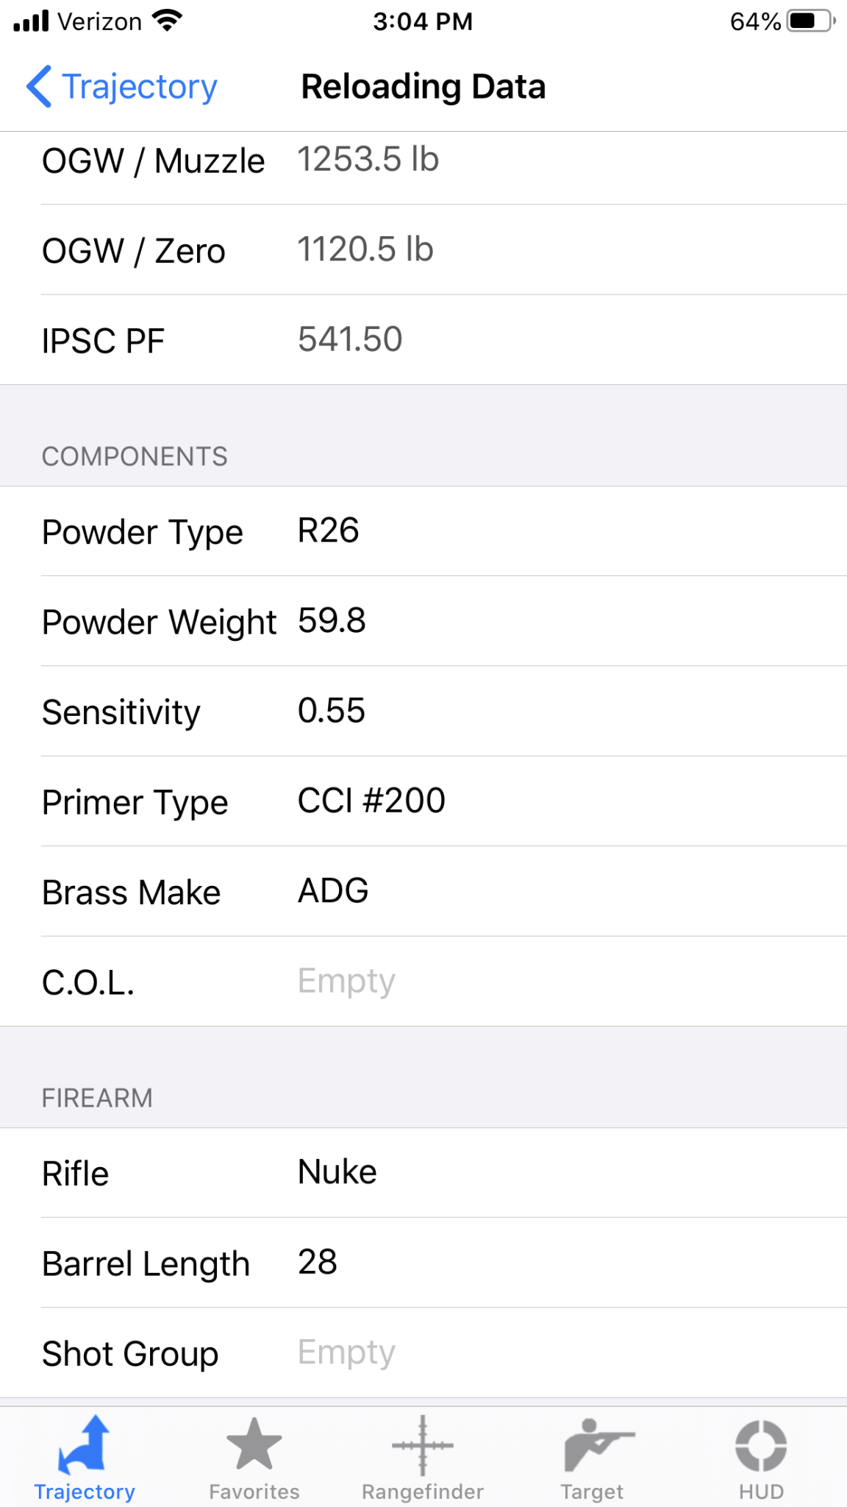The width and height of the screenshot is (847, 1507).
Task: Open the HUD tab icon
Action: pos(761,1445)
